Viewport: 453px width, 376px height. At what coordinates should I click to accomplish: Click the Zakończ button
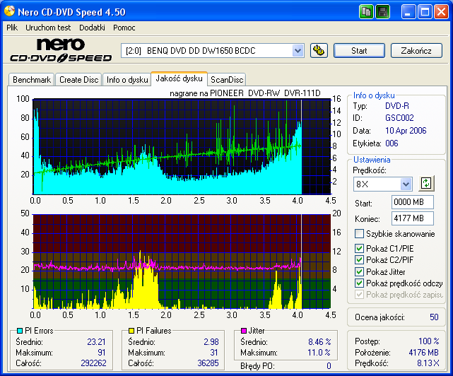(x=416, y=51)
